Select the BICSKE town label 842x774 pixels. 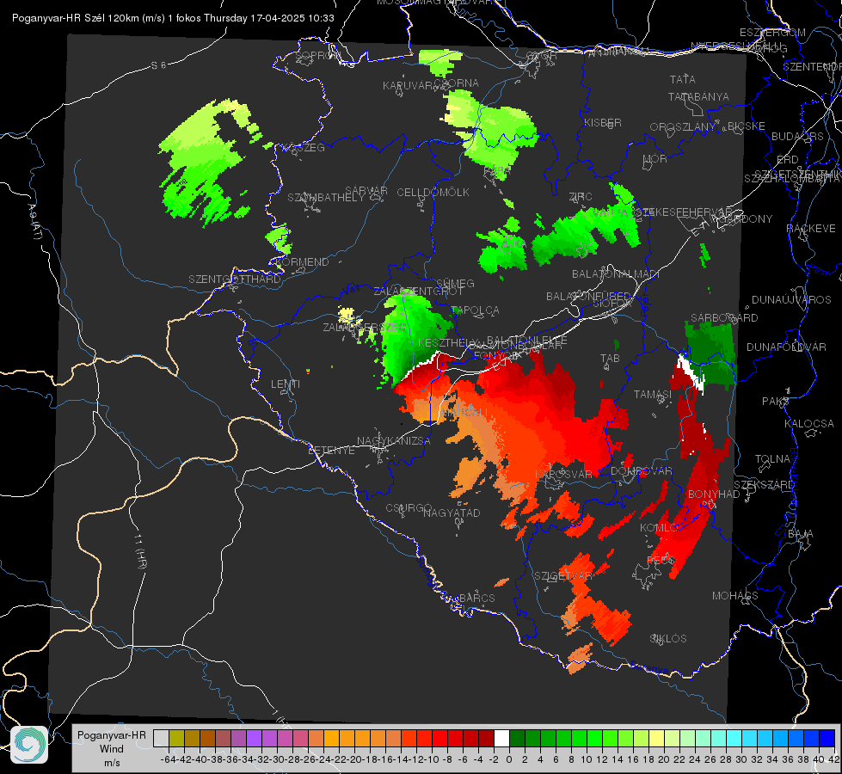click(x=747, y=126)
